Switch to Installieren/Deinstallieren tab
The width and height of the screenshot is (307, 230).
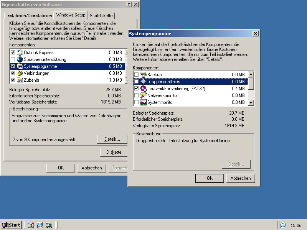coord(29,16)
